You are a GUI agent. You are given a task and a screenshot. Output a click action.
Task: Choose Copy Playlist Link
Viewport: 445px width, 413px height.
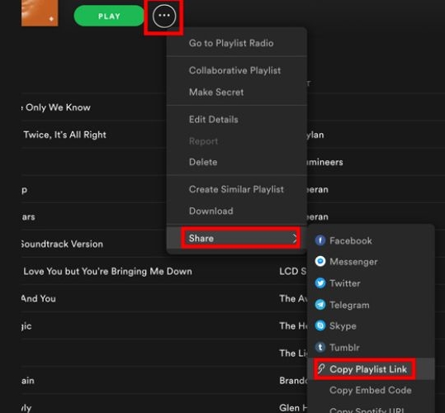click(x=368, y=369)
